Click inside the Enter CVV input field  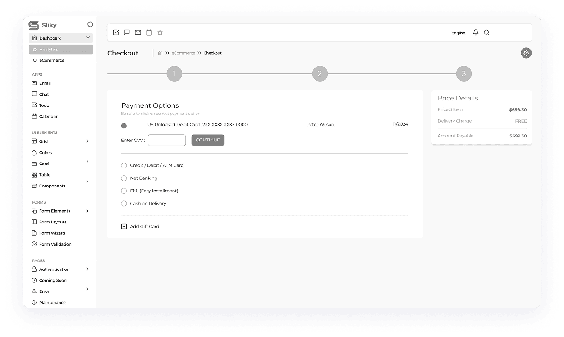click(x=167, y=140)
